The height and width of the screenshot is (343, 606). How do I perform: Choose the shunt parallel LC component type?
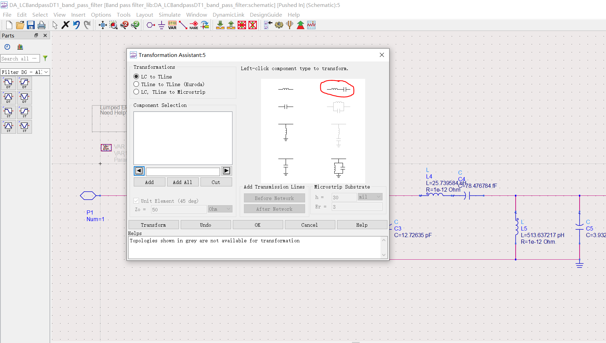click(338, 168)
